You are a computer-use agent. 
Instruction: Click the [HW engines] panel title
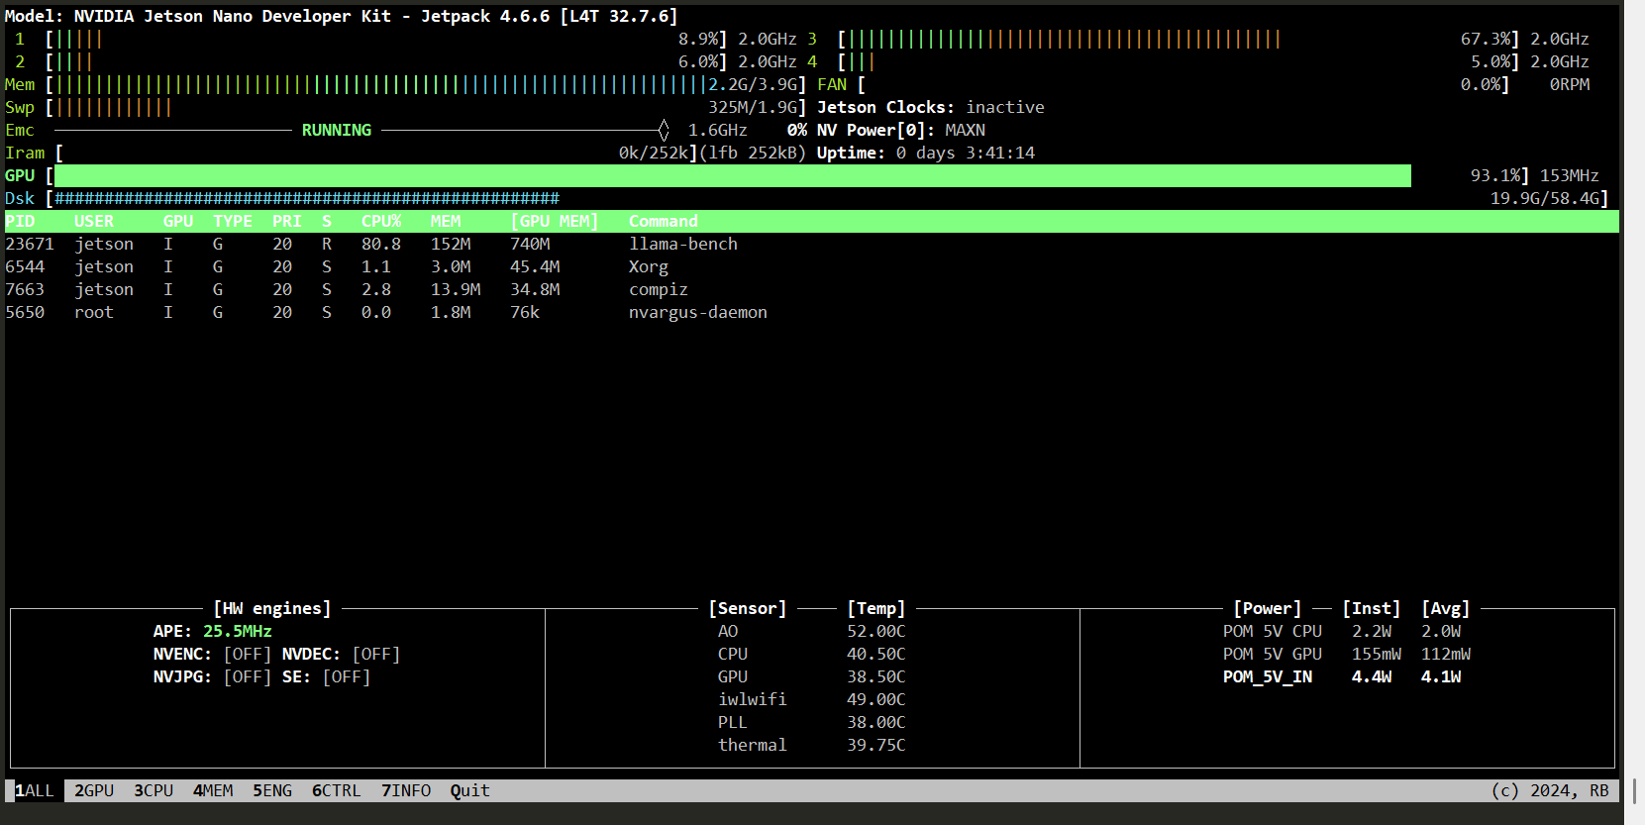click(272, 609)
